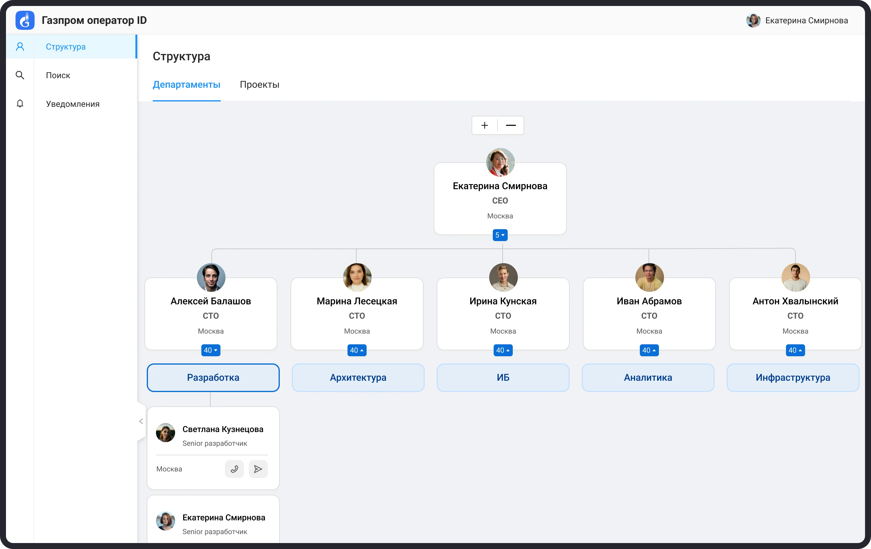
Task: Open the ИБ department
Action: [x=503, y=377]
